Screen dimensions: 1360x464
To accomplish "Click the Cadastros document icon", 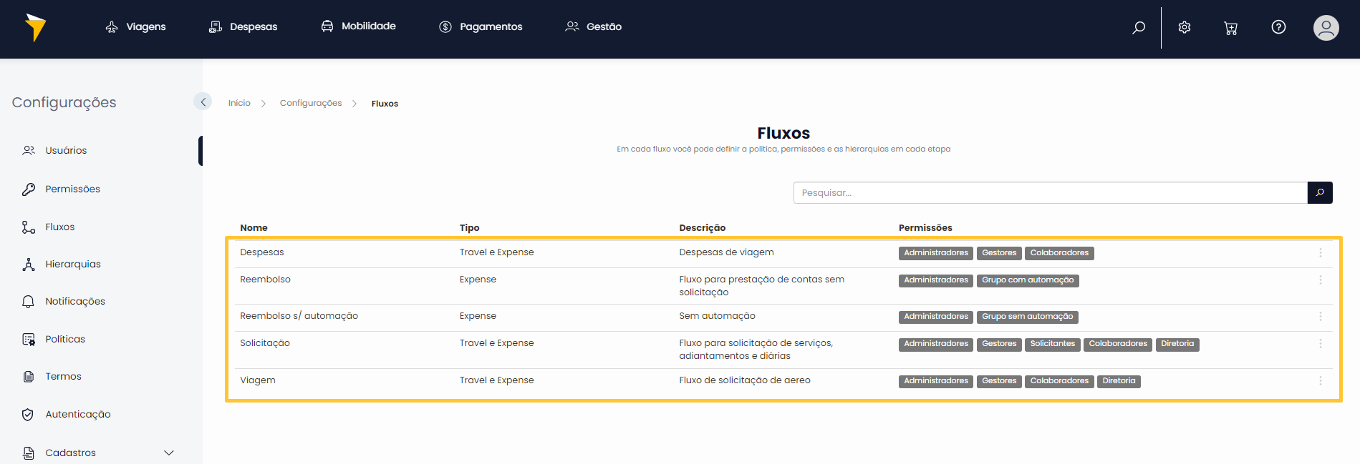I will click(29, 453).
